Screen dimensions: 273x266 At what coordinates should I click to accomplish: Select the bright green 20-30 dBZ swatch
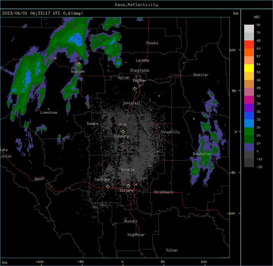coord(249,131)
